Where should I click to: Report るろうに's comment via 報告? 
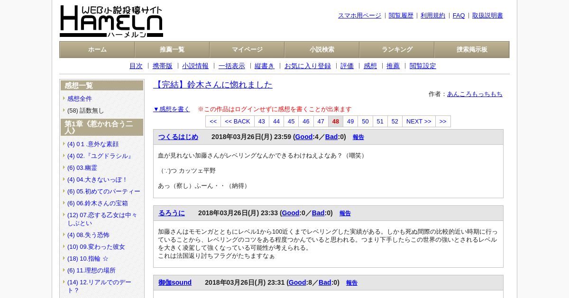(x=345, y=213)
